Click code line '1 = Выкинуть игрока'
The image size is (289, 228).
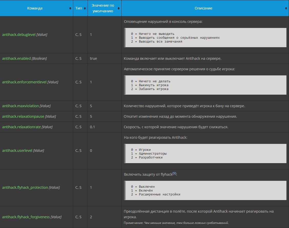point(150,85)
